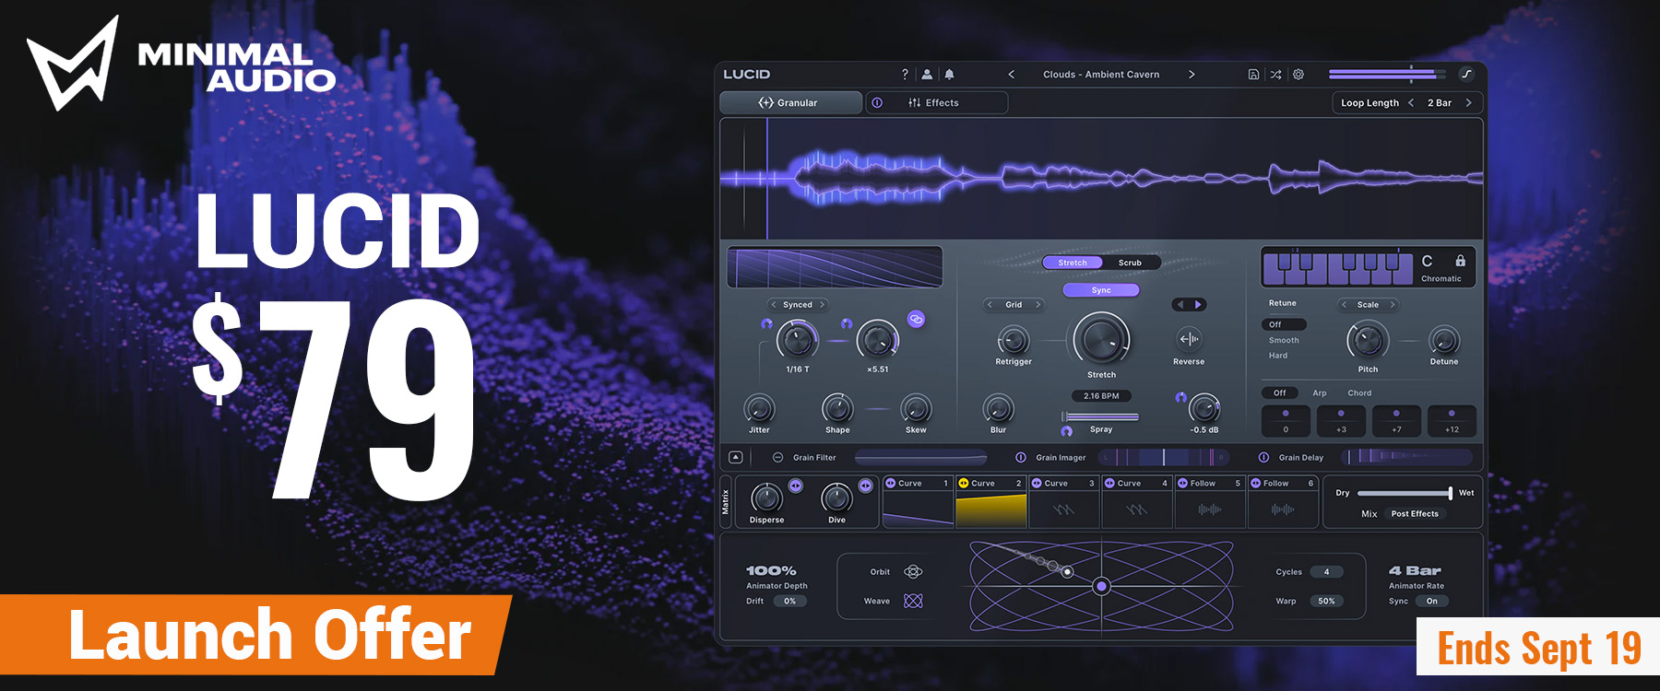Click the +7 interval pad
1660x691 pixels.
point(1396,421)
